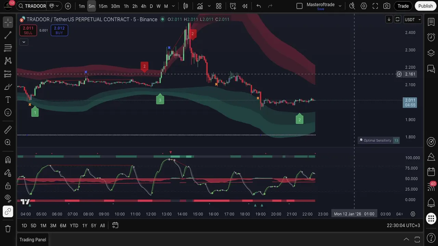
Task: Undo the last chart action
Action: (x=259, y=6)
